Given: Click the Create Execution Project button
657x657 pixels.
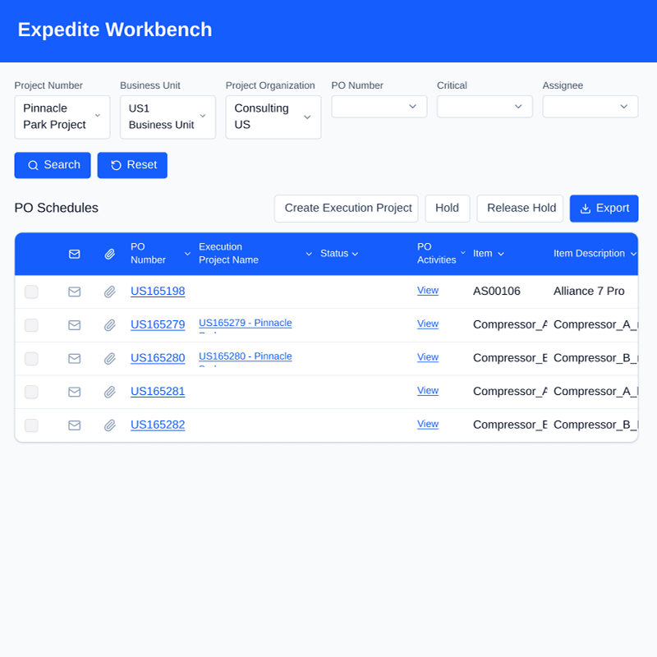Looking at the screenshot, I should tap(346, 209).
